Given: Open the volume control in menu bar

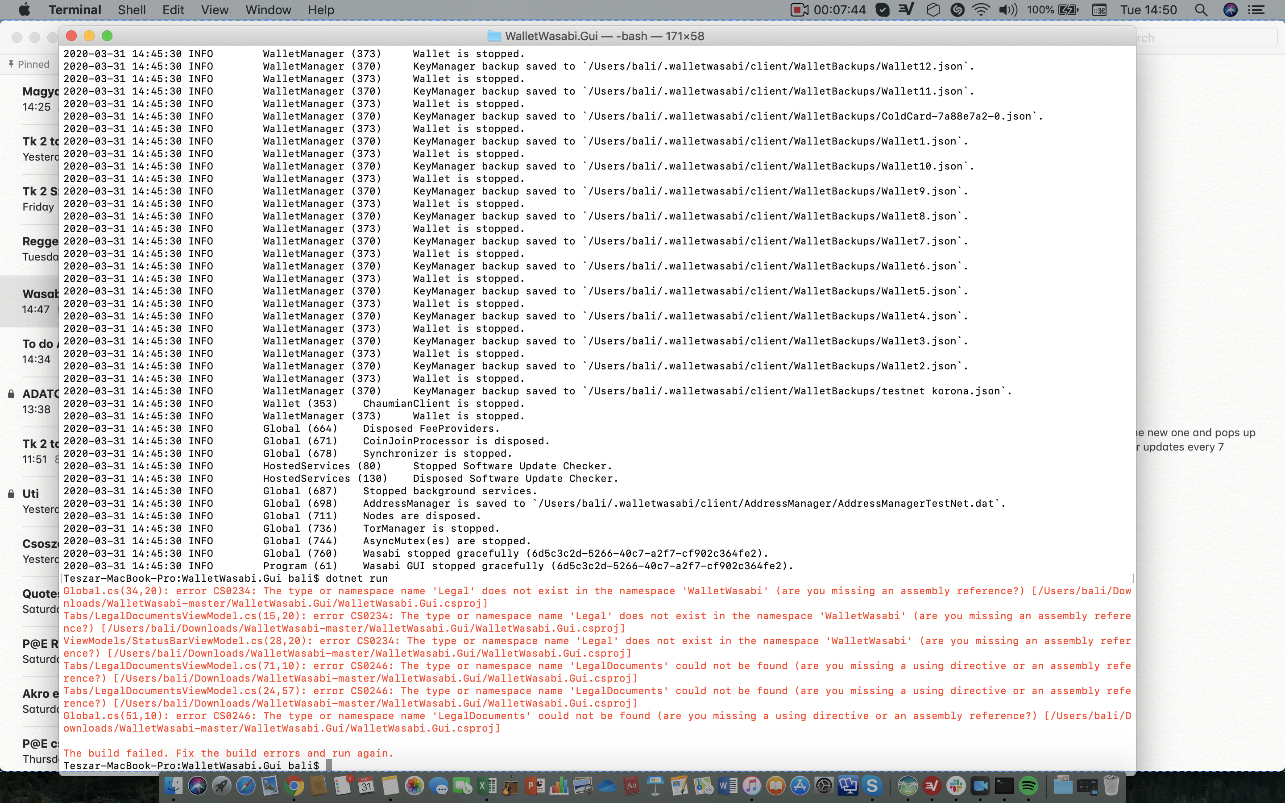Looking at the screenshot, I should (x=1007, y=10).
